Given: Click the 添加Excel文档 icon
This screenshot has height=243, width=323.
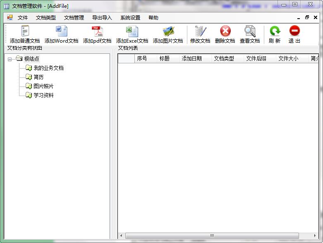Looking at the screenshot, I should click(132, 31).
